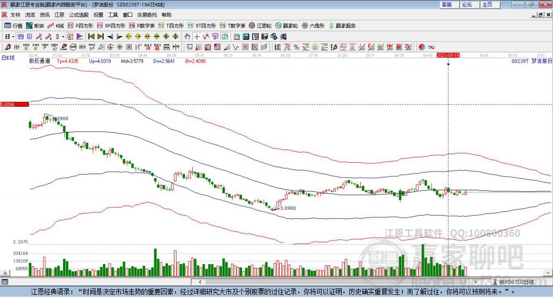The height and width of the screenshot is (297, 553).
Task: Expand the 日 period dropdown
Action: [13, 37]
